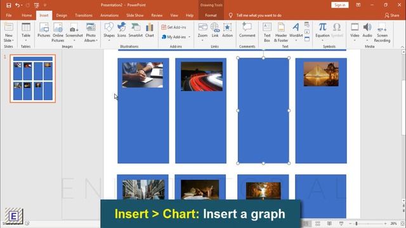Select slide 1 thumbnail in the panel
This screenshot has height=228, width=406.
coord(33,79)
